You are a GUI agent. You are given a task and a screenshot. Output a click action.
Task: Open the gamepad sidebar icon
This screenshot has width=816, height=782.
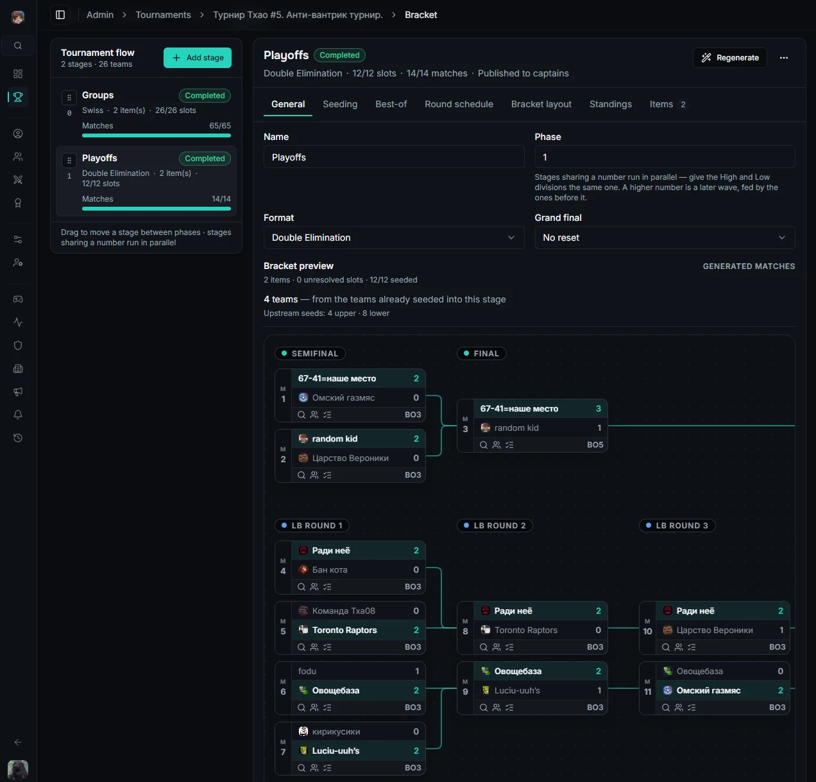pyautogui.click(x=18, y=299)
